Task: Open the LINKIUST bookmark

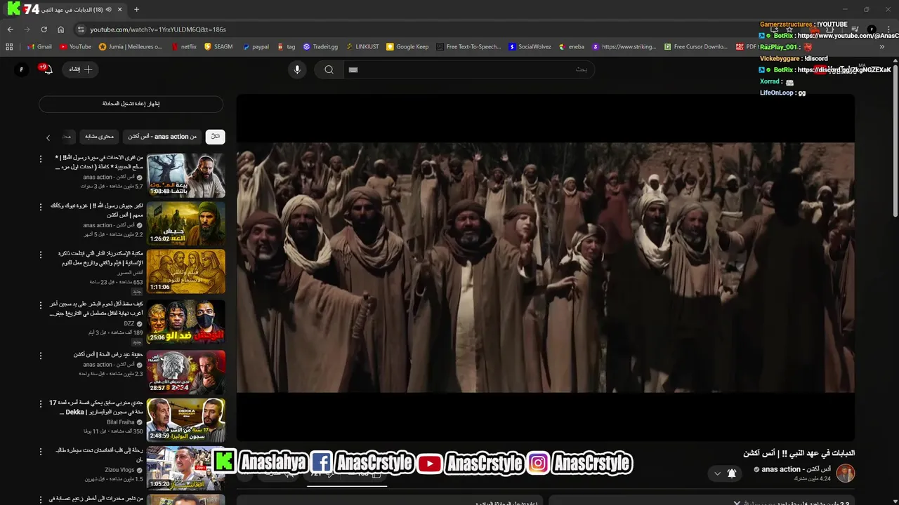Action: (362, 47)
